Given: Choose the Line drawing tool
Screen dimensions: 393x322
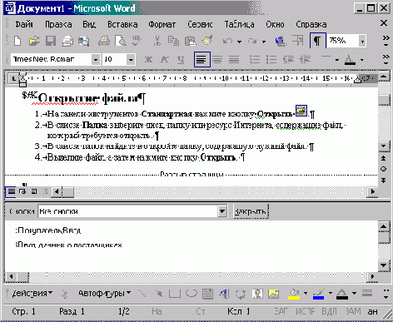Looking at the screenshot, I should 142,294.
